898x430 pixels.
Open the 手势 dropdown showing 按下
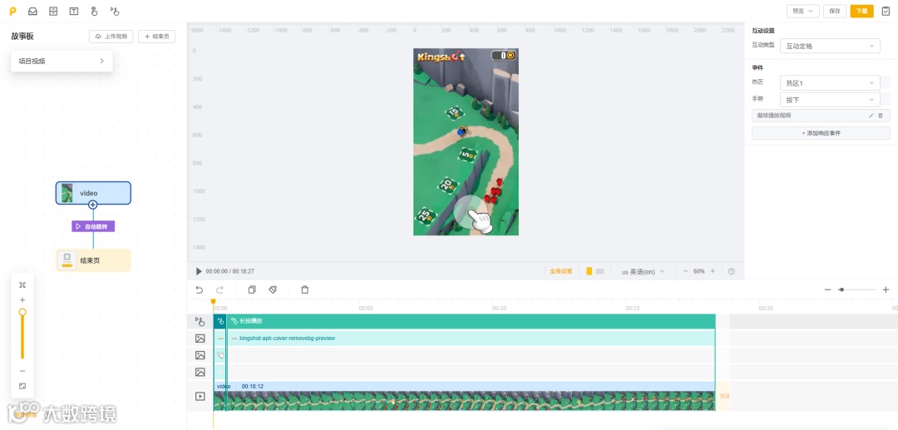tap(830, 100)
